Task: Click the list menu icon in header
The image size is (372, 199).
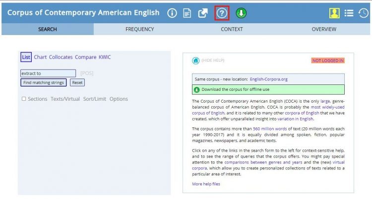Action: (x=349, y=13)
